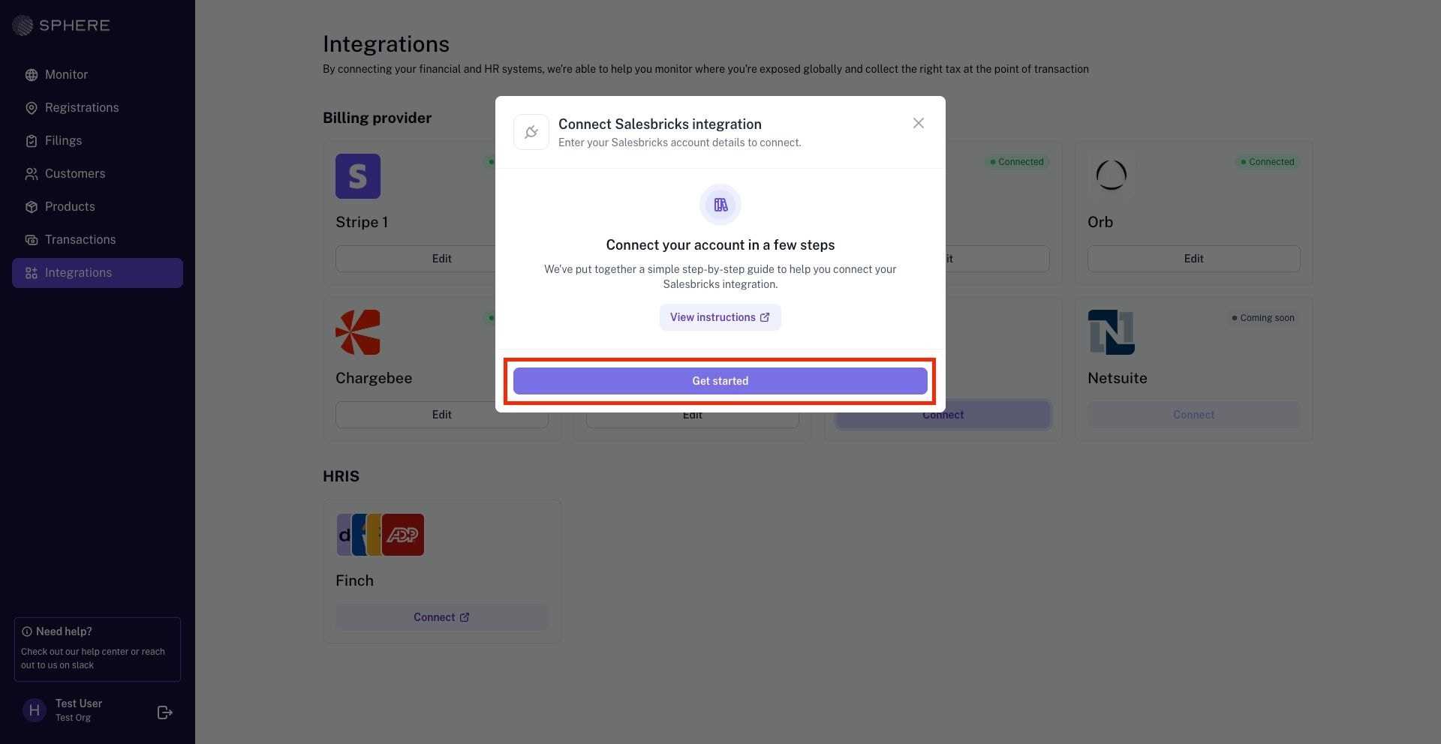Click the Sphere logo icon
Screen dimensions: 1441x744
(x=23, y=25)
